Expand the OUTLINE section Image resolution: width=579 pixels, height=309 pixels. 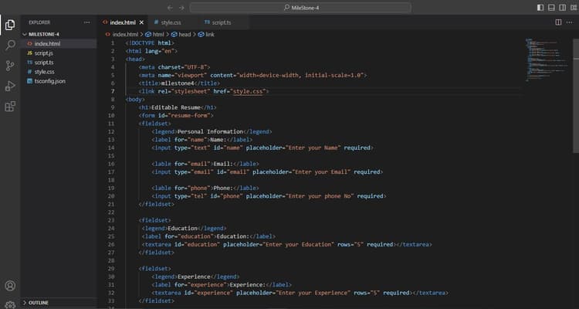tap(39, 303)
